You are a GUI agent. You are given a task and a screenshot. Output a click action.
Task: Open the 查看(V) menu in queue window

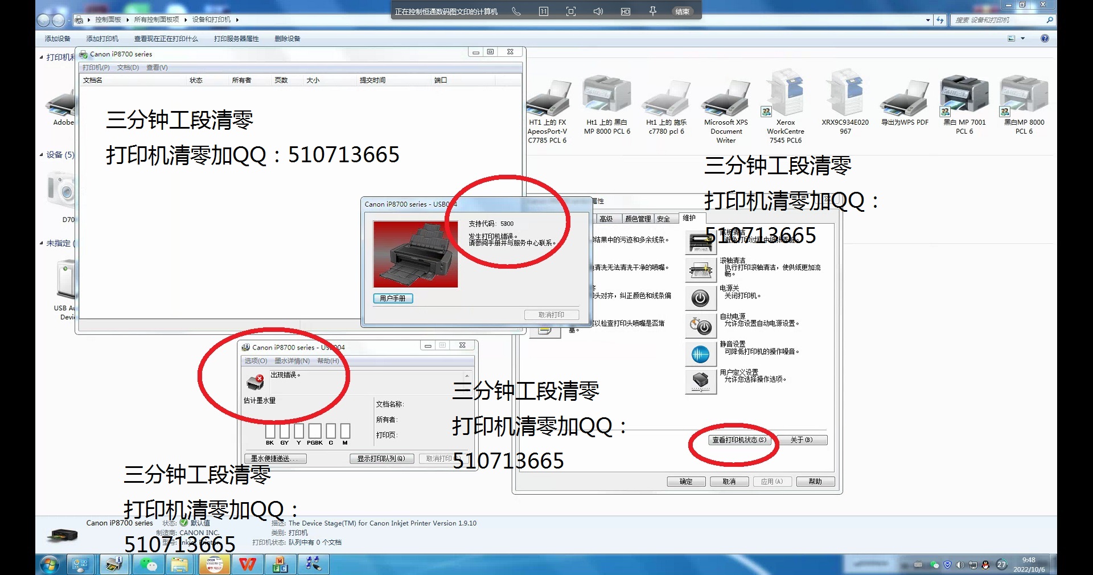(157, 68)
